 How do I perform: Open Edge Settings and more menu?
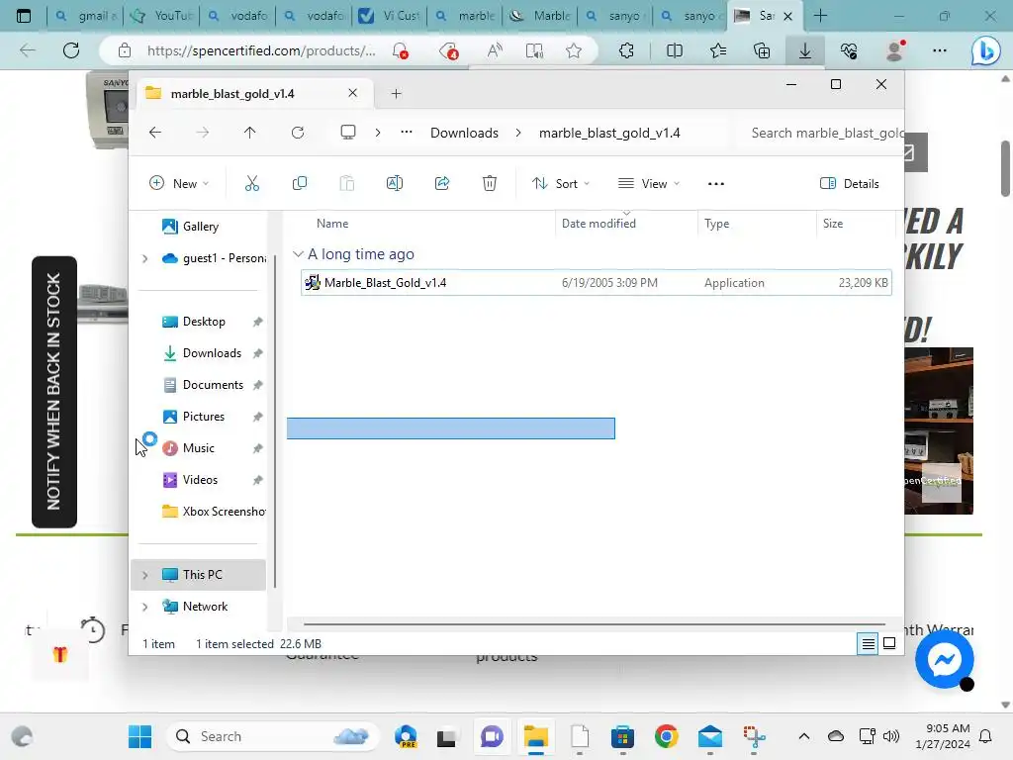940,50
